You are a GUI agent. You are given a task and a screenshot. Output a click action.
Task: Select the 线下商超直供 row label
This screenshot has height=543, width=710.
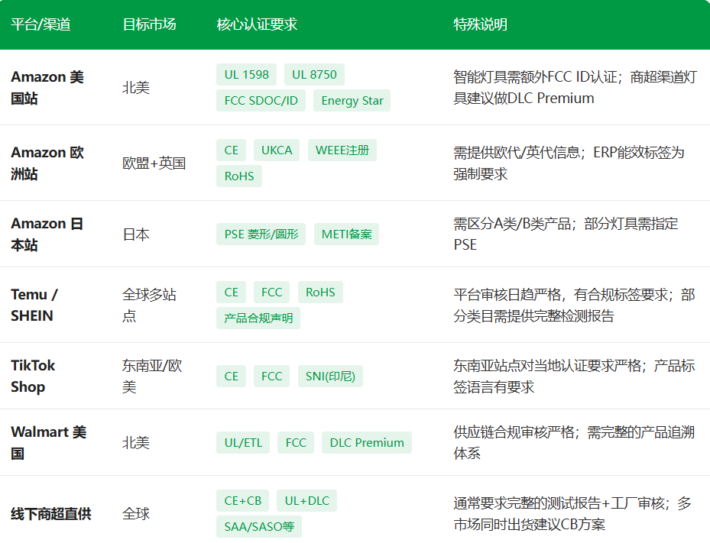point(51,514)
